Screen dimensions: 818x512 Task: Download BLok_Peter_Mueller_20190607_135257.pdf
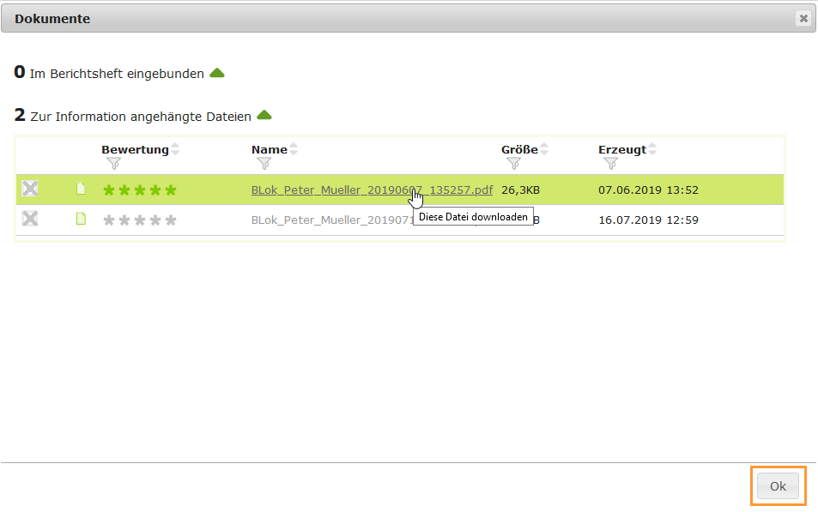click(371, 190)
